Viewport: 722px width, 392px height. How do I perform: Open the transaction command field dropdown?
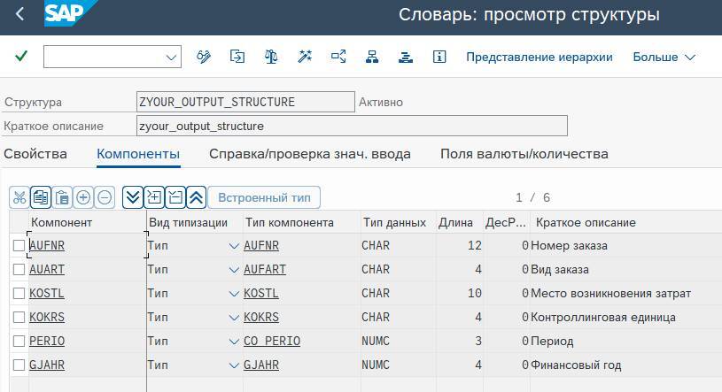pyautogui.click(x=171, y=57)
